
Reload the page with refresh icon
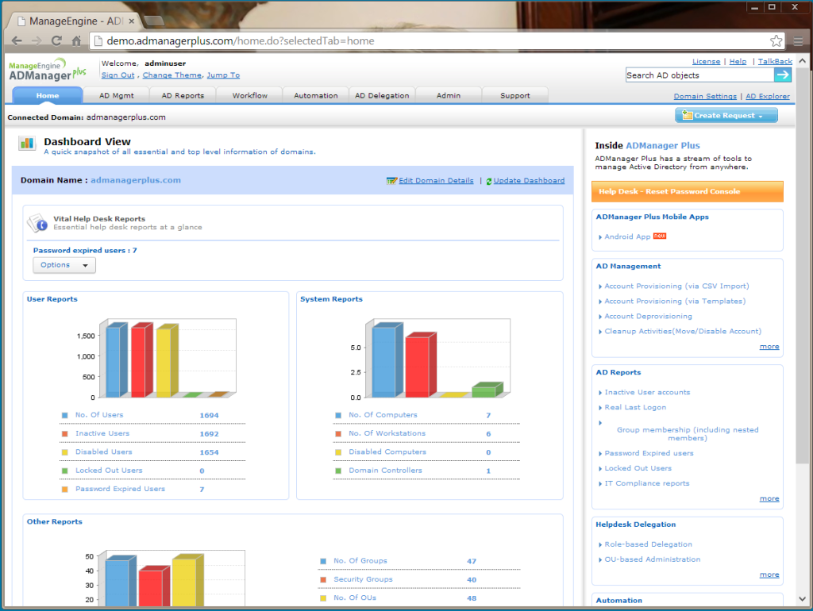(56, 40)
